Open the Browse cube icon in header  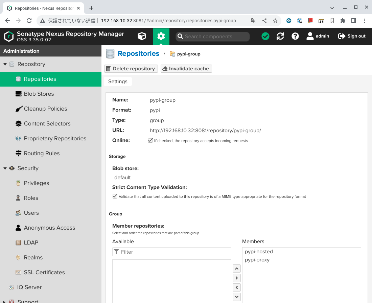(142, 36)
